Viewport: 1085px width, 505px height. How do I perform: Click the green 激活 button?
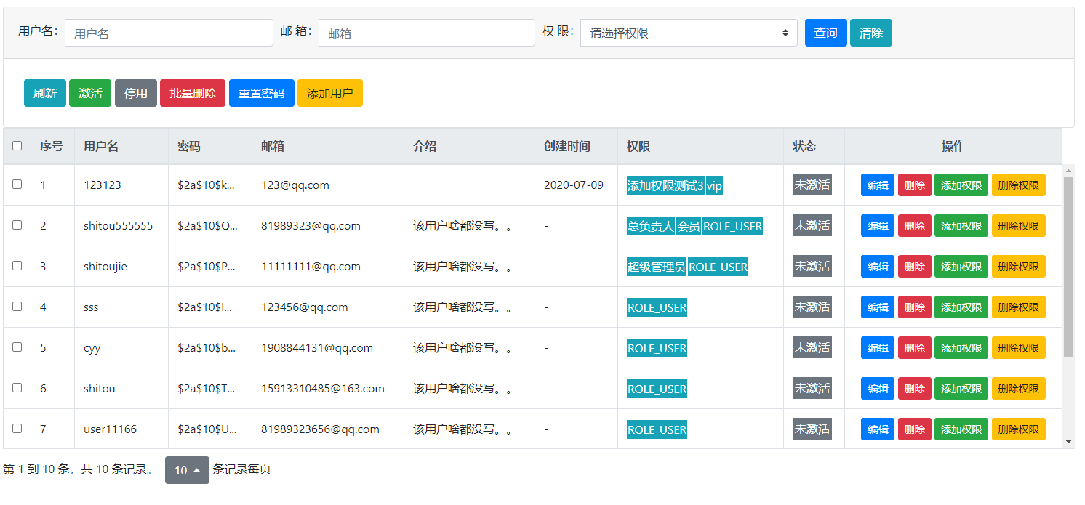point(90,93)
